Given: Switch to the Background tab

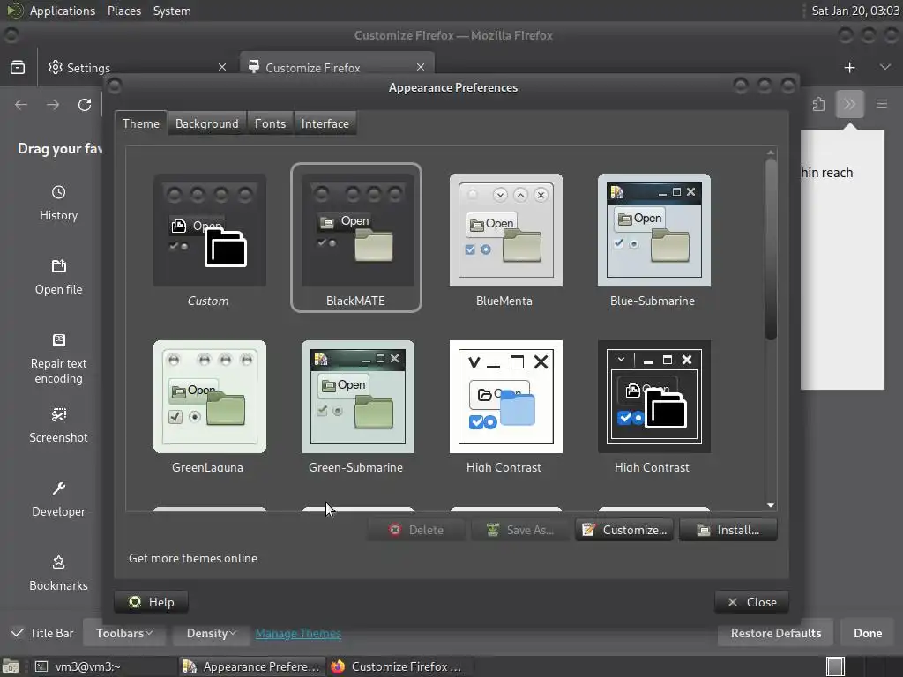Looking at the screenshot, I should point(206,123).
